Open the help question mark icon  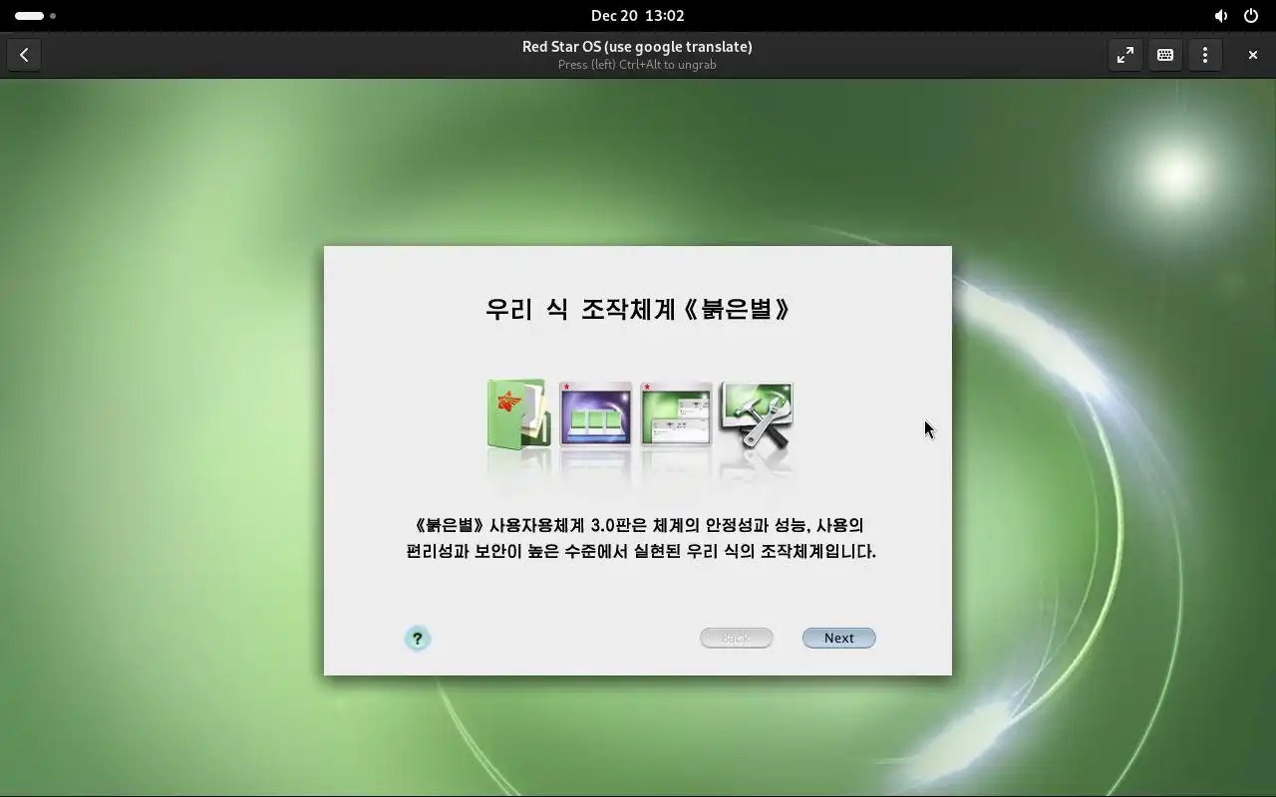(417, 639)
